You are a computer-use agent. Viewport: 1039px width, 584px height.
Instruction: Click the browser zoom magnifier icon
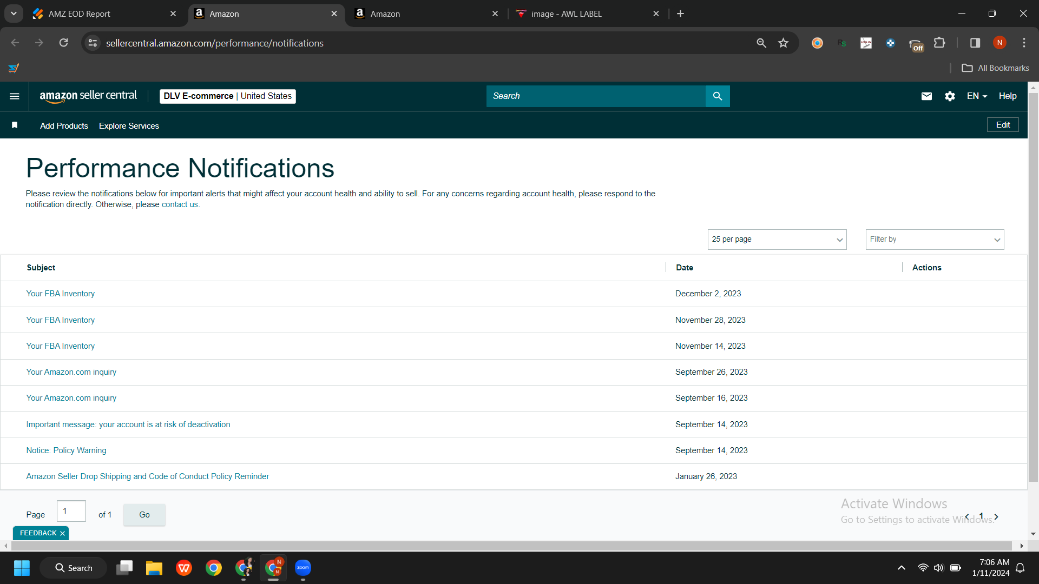[761, 43]
